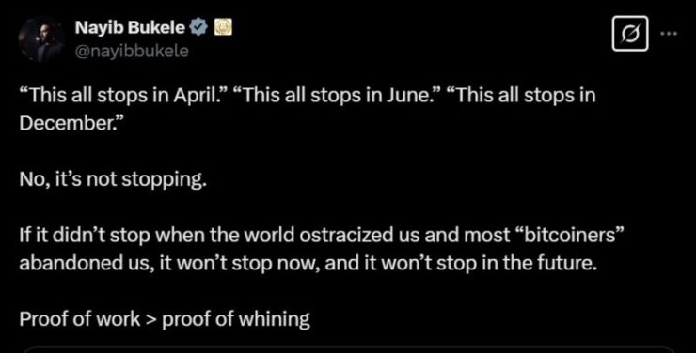Screen dimensions: 696x353
Task: Click the Grok explain-post icon
Action: 630,33
